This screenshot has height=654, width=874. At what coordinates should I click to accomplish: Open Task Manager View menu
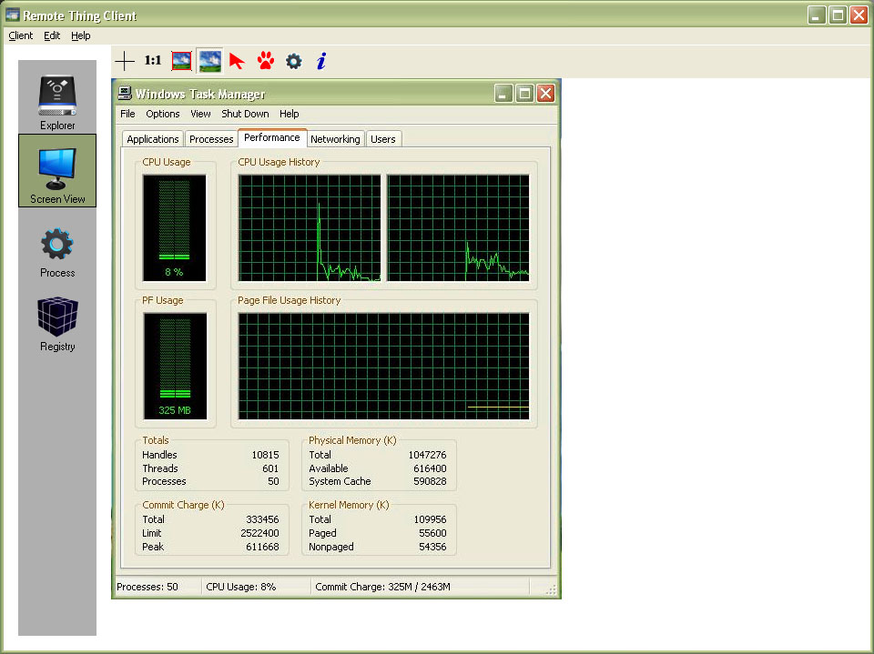coord(200,114)
